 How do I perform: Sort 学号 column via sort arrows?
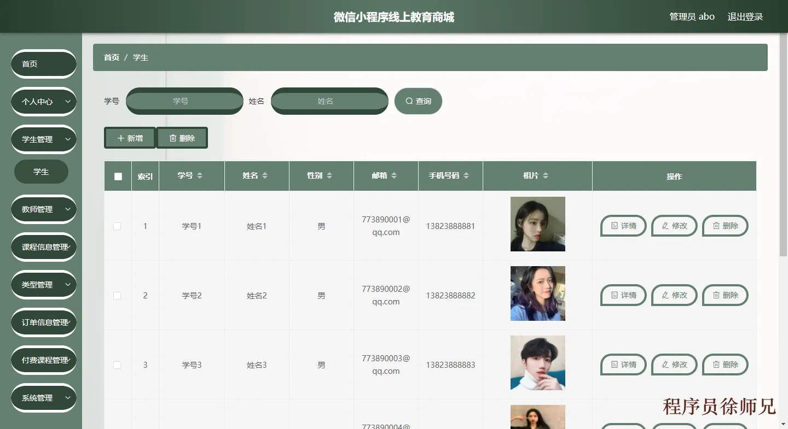200,175
